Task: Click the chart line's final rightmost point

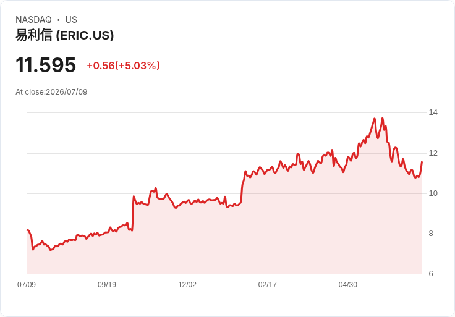Action: coord(422,162)
